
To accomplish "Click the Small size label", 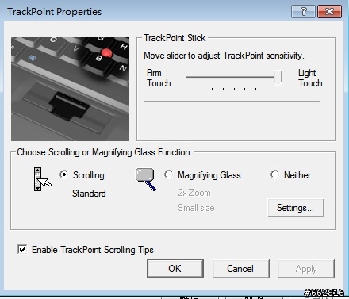I will coord(196,208).
